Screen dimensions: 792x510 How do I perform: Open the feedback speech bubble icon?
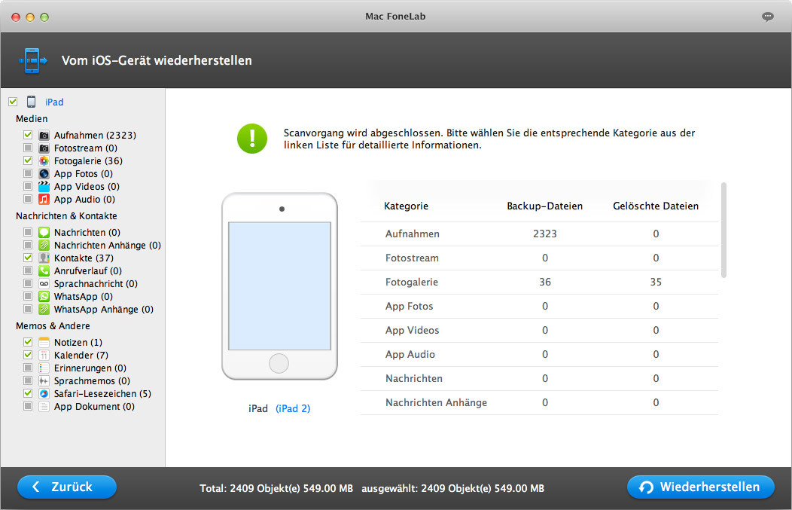coord(767,17)
